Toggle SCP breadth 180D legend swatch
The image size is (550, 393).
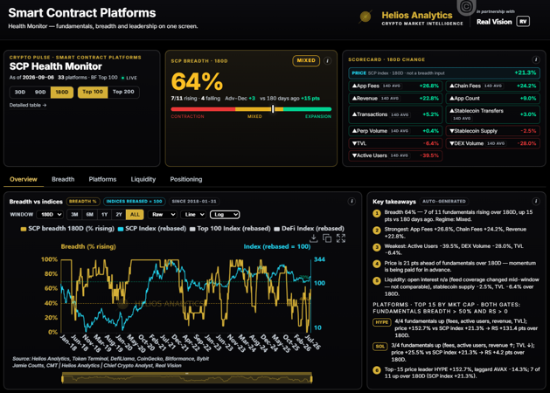24,229
